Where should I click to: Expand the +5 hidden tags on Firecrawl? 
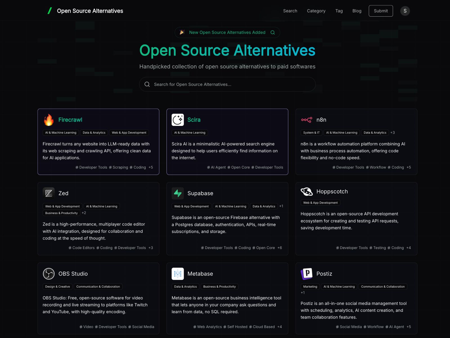pos(151,167)
